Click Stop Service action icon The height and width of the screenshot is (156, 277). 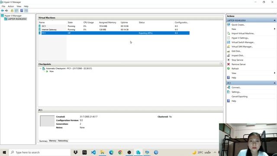coord(229,60)
